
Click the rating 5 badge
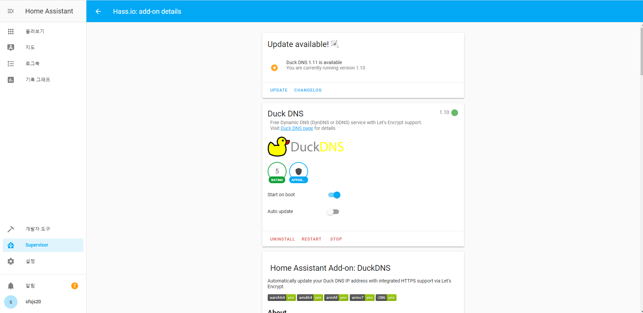coord(277,172)
